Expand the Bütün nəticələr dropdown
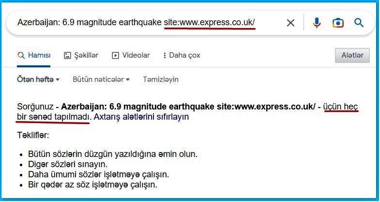380x202 pixels. (x=101, y=79)
